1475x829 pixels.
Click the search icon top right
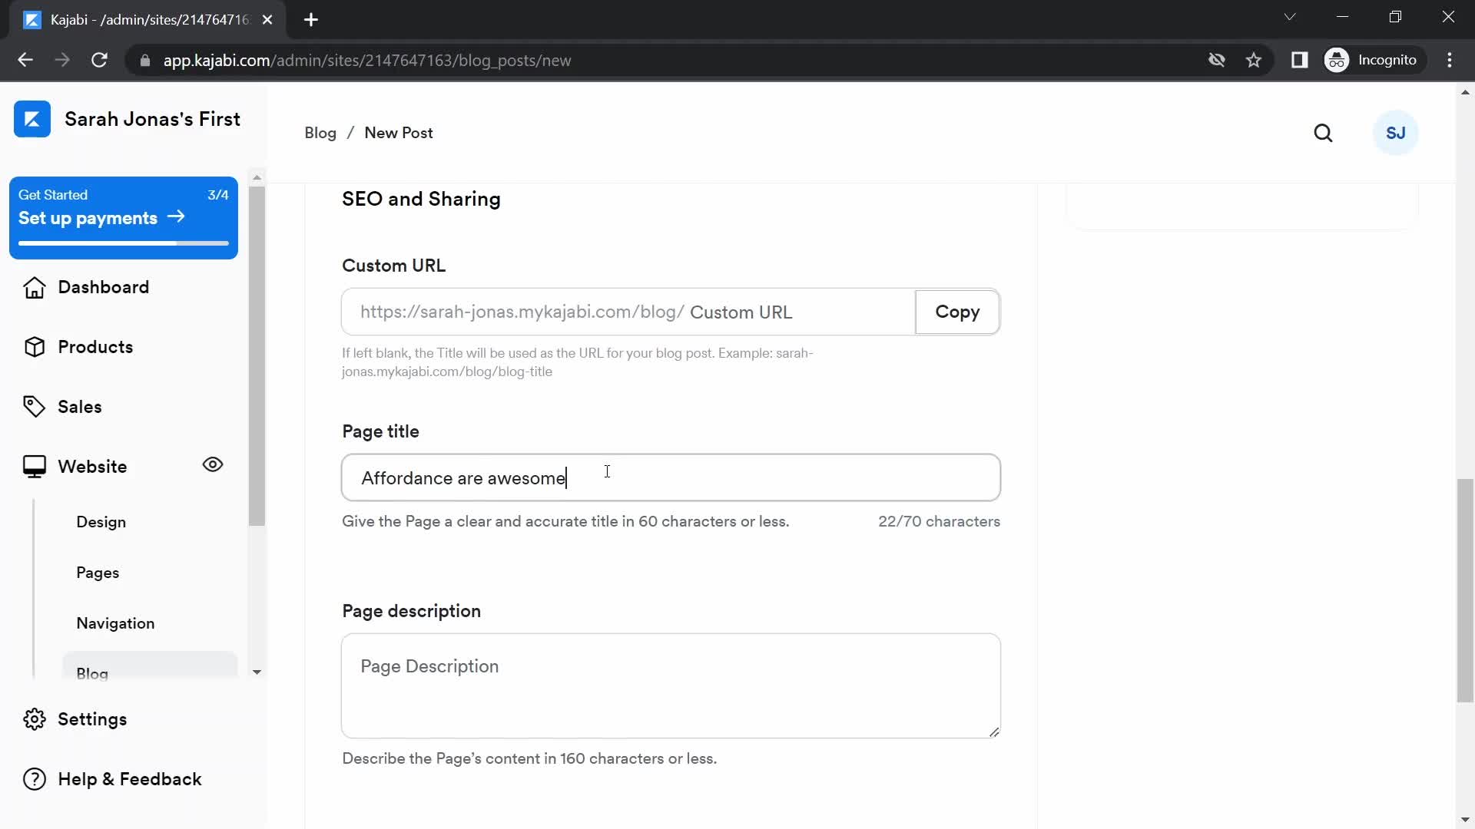(x=1324, y=133)
